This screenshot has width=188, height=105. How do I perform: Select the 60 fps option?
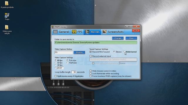coord(58,60)
